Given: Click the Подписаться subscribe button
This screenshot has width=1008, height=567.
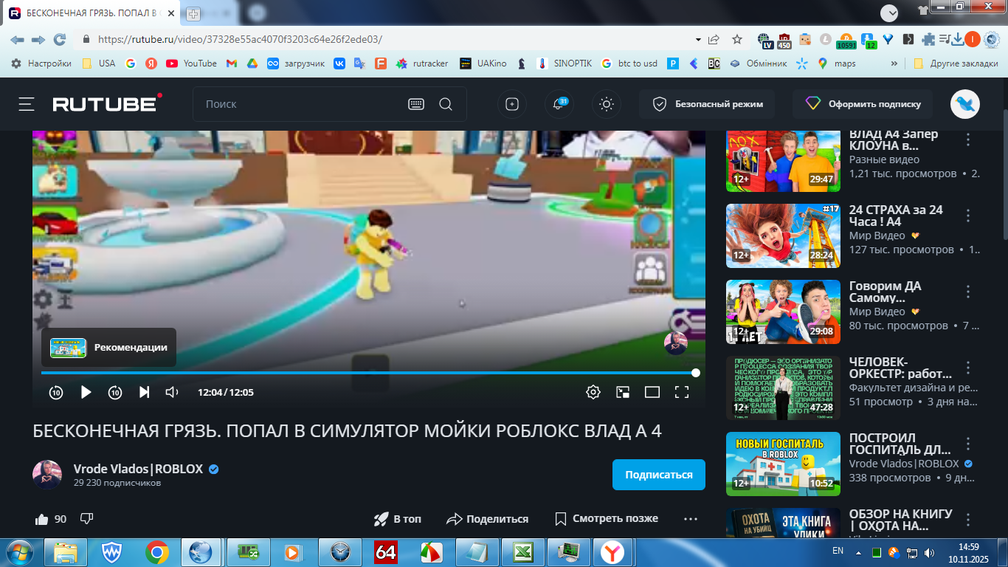Looking at the screenshot, I should point(659,475).
